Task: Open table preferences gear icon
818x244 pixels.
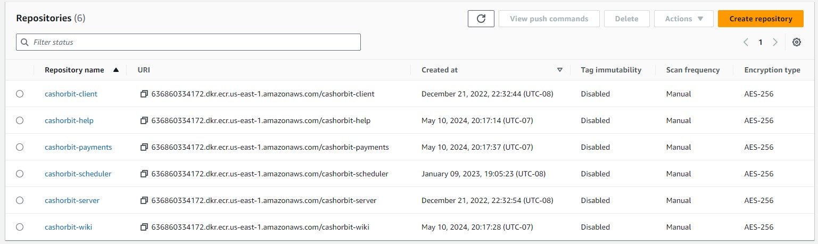Action: click(x=797, y=42)
